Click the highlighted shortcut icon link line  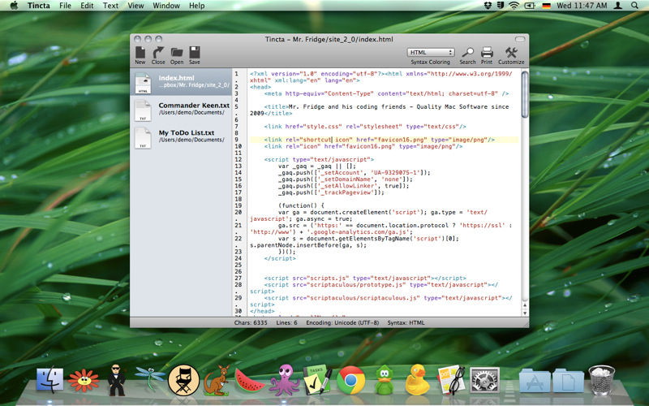[379, 140]
